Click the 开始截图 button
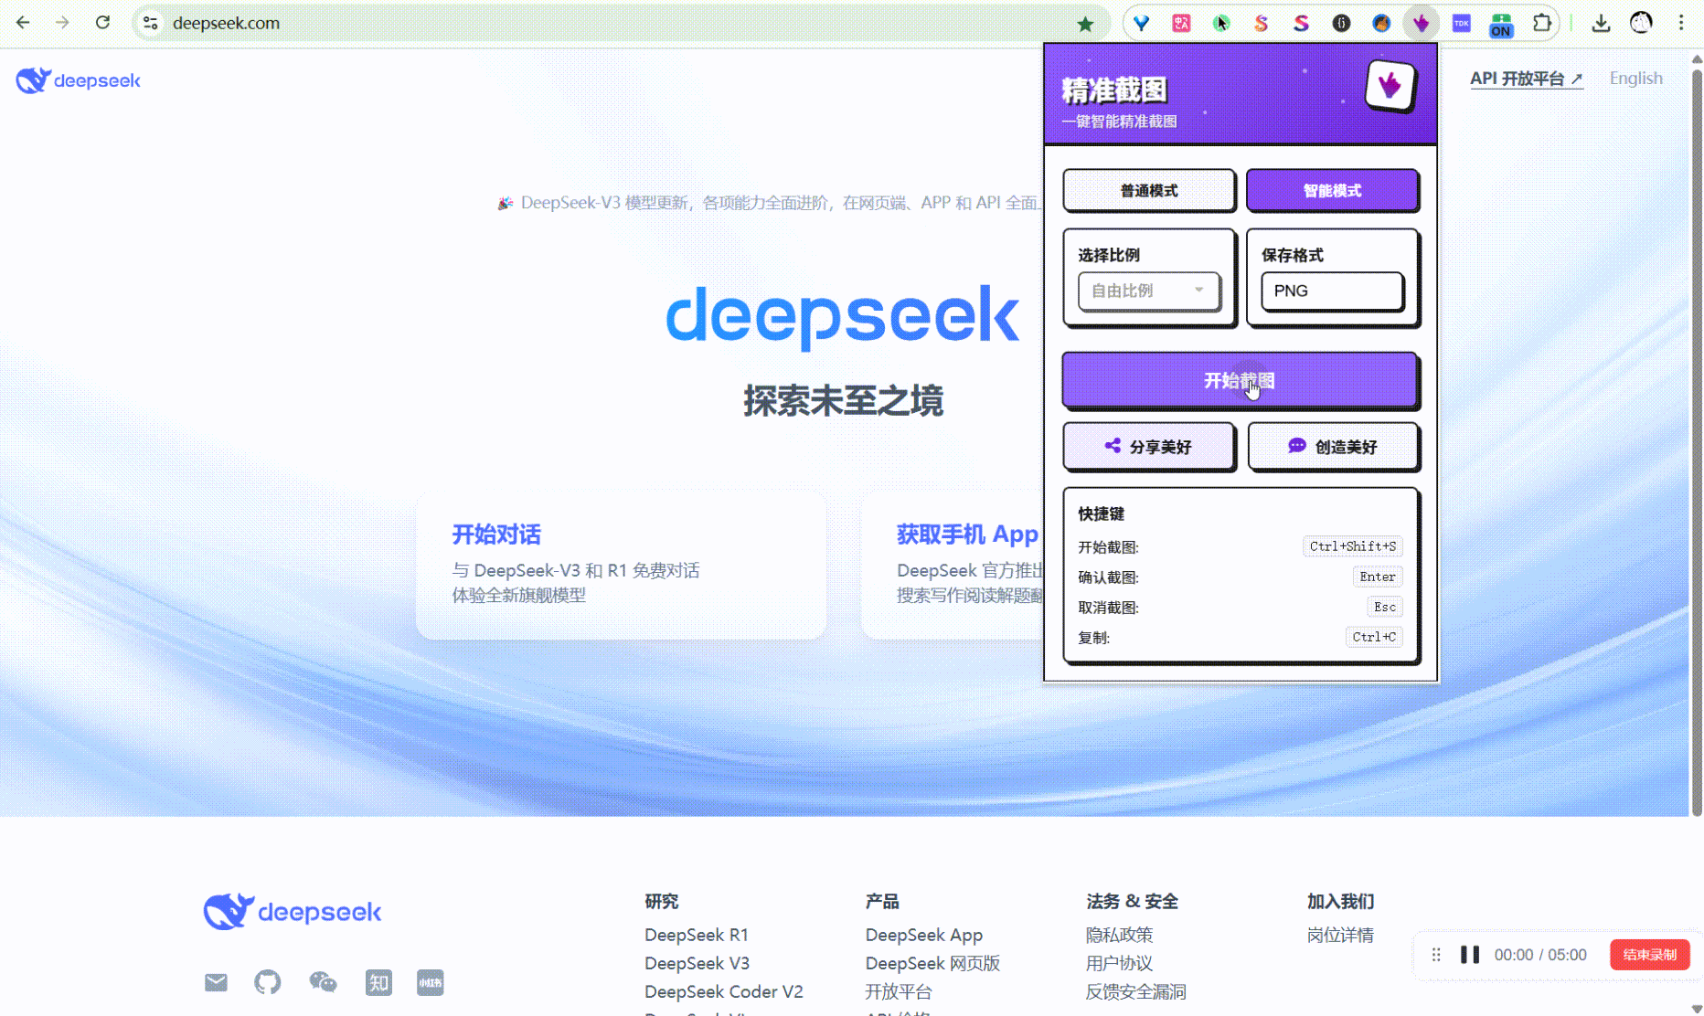Screen dimensions: 1704x1016 coord(1240,380)
